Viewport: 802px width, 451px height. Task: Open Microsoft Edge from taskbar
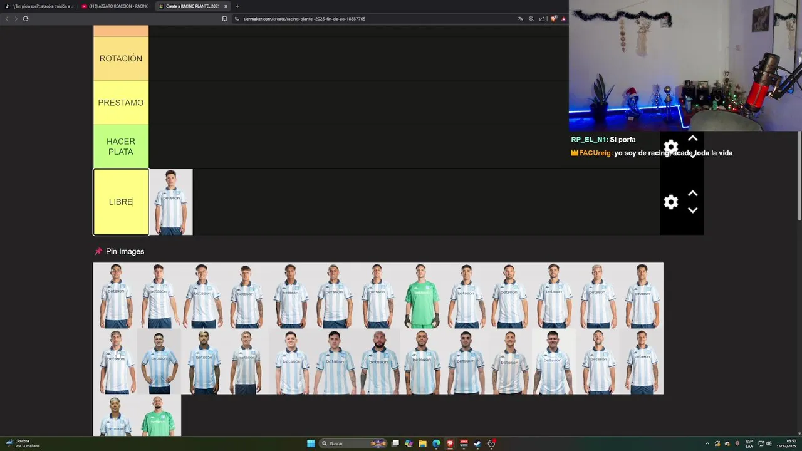coord(436,443)
